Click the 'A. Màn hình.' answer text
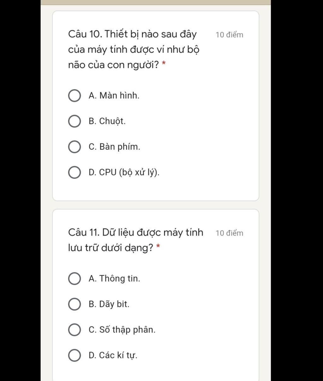The height and width of the screenshot is (381, 323). (x=114, y=96)
